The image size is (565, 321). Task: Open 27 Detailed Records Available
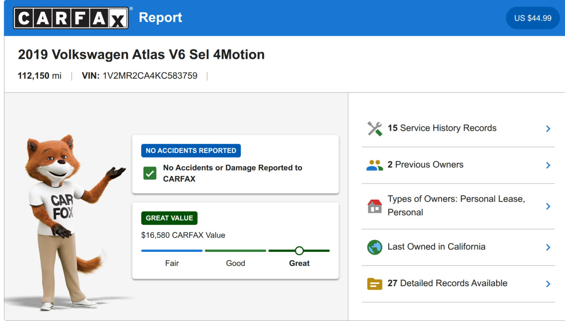pos(458,284)
